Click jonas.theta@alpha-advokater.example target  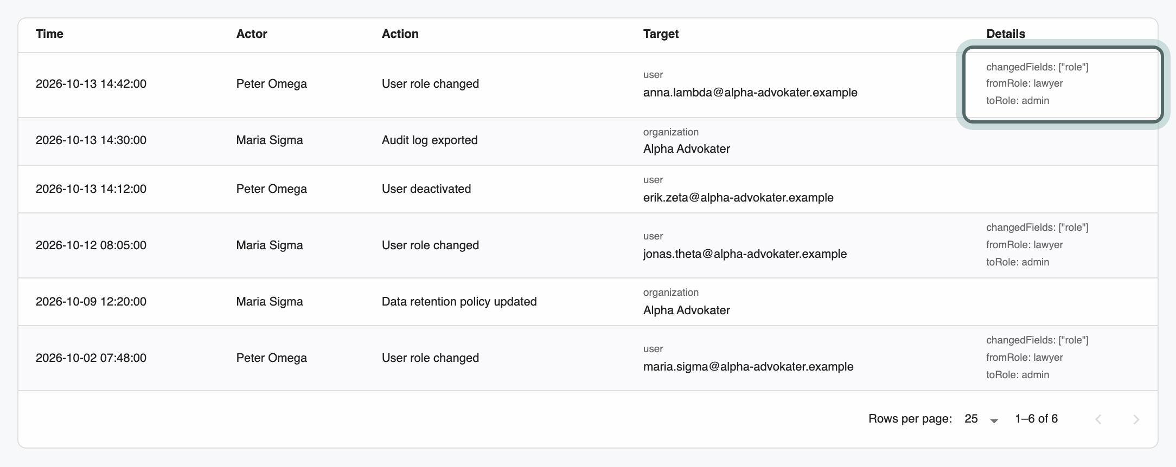(745, 254)
